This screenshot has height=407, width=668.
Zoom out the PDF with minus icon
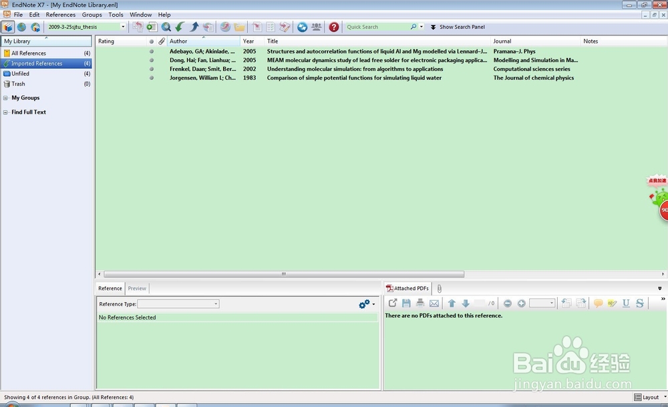[x=508, y=303]
